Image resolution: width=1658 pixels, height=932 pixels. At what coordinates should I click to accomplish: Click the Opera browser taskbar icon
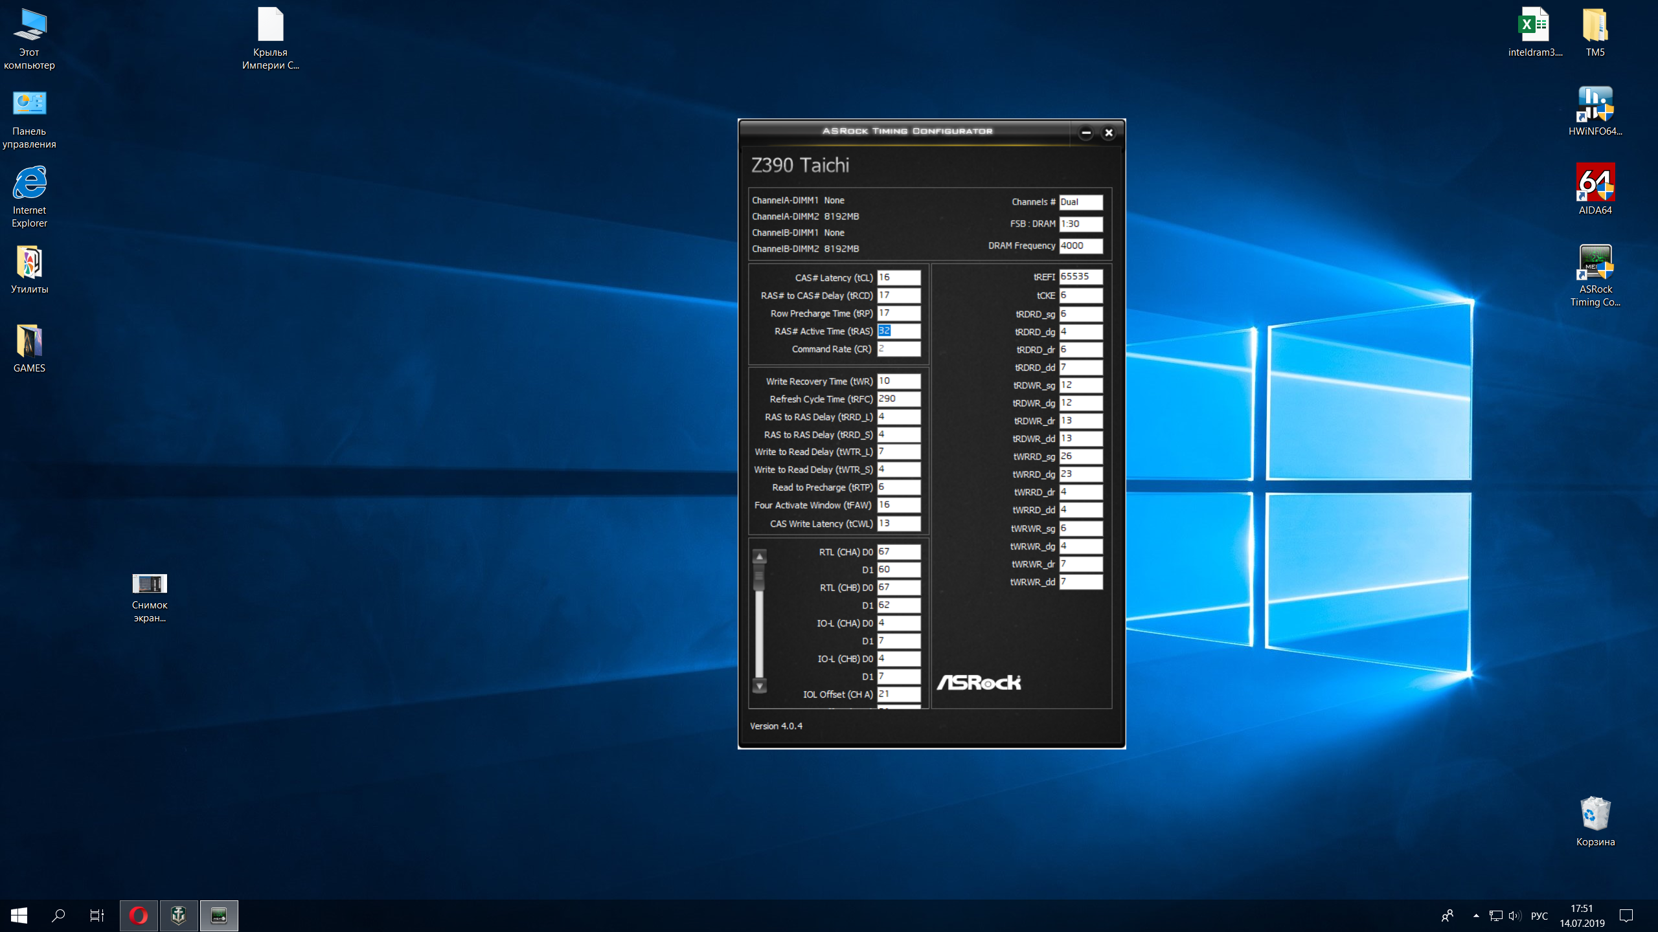point(139,915)
